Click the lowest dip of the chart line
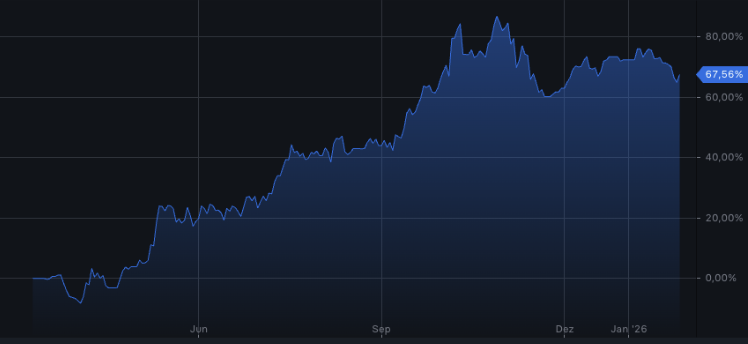748x344 pixels. [x=80, y=302]
